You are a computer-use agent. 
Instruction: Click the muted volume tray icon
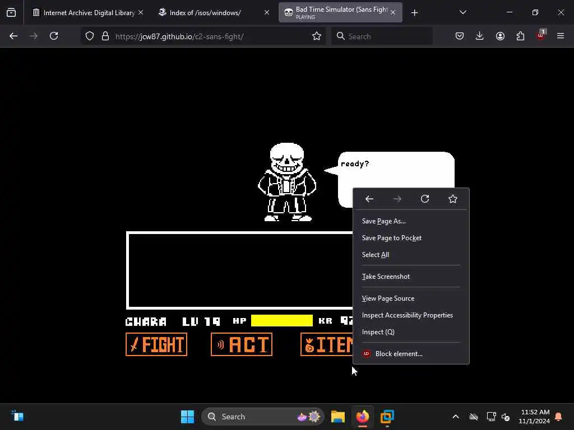[506, 417]
